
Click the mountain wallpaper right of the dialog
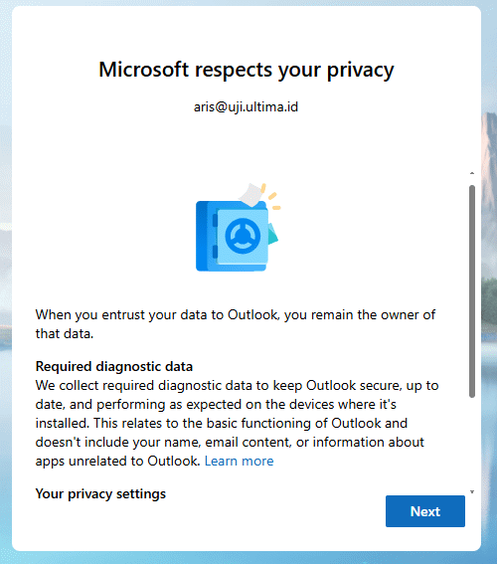[489, 252]
